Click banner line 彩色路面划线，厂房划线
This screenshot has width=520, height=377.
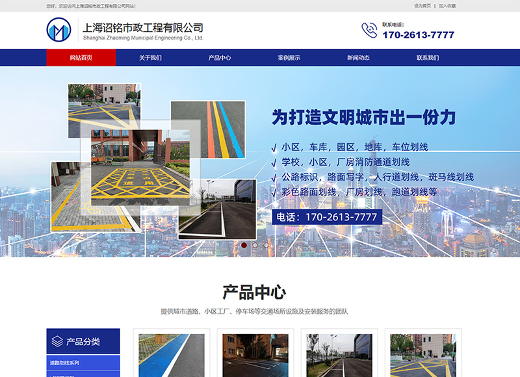click(x=359, y=192)
